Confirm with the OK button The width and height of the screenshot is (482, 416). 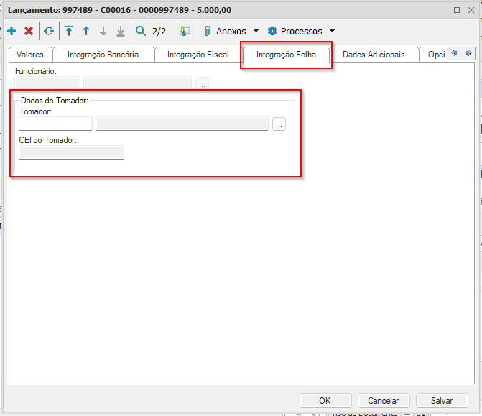325,401
